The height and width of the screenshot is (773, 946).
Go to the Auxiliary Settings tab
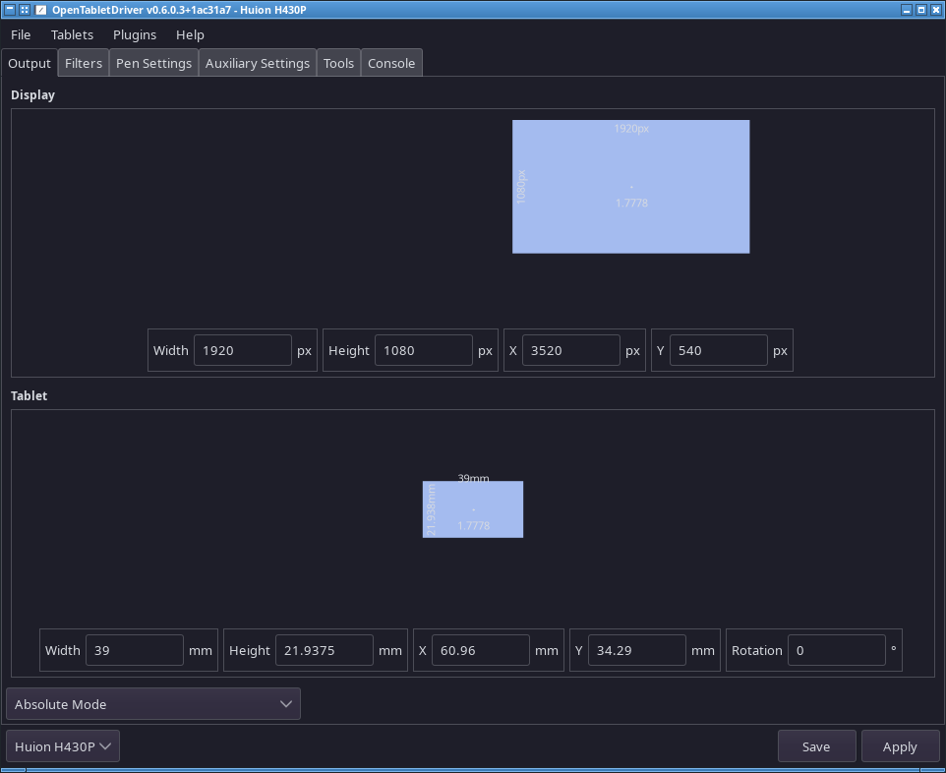coord(258,63)
